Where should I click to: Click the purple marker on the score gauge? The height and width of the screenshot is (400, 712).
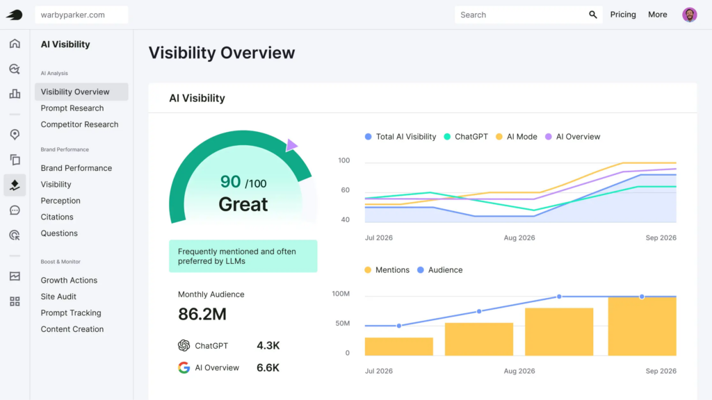[x=291, y=144]
